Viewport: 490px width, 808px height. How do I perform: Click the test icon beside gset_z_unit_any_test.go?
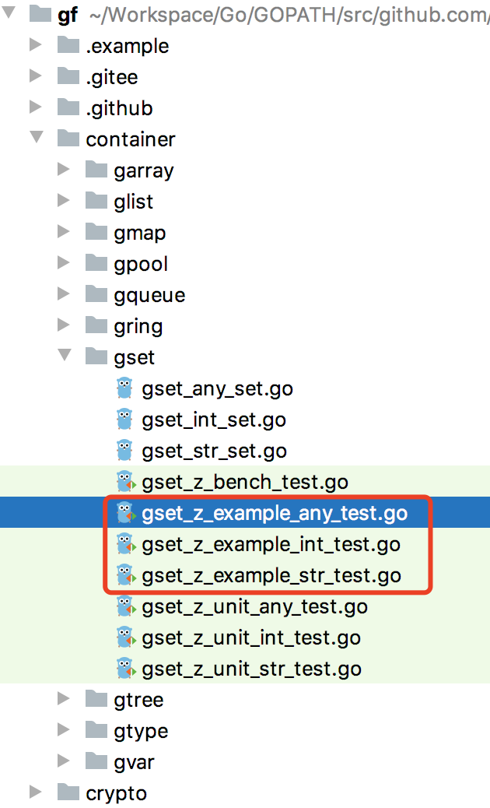coord(126,606)
